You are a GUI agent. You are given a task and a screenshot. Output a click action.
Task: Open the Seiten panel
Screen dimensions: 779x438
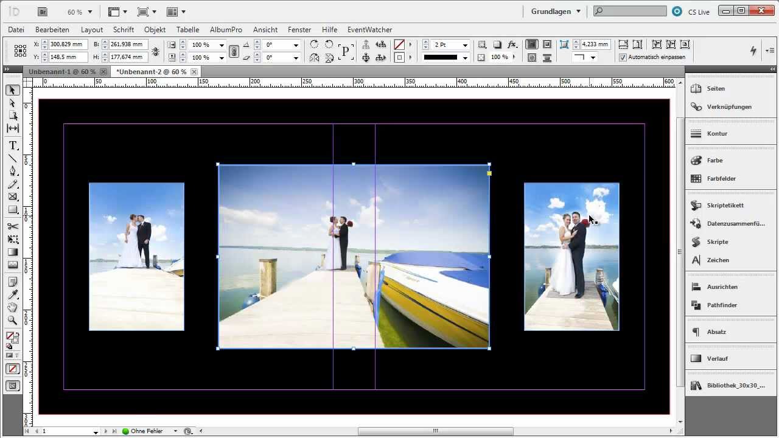[716, 89]
